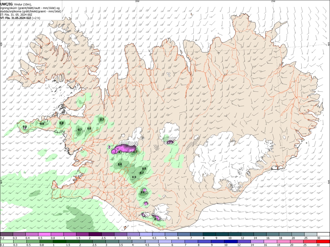Click the light green 0.1 rain legend swatch
The image size is (330, 247).
[x=7, y=241]
